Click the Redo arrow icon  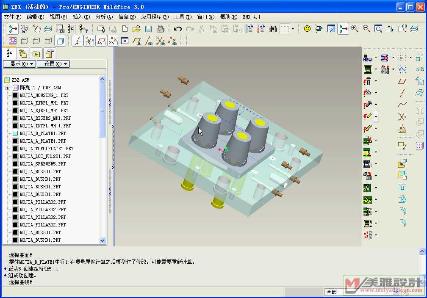[190, 29]
